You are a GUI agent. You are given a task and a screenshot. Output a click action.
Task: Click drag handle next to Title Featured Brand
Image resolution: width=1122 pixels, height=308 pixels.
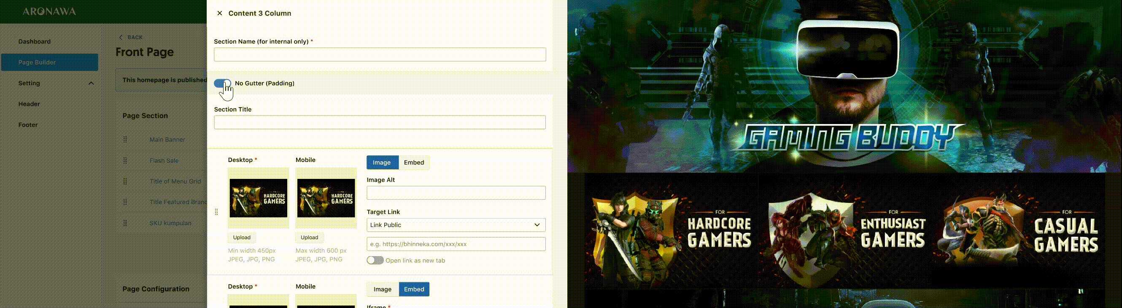tap(125, 202)
